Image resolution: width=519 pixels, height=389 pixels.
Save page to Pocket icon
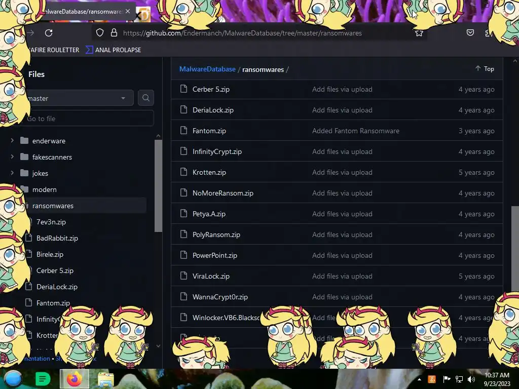tap(470, 33)
